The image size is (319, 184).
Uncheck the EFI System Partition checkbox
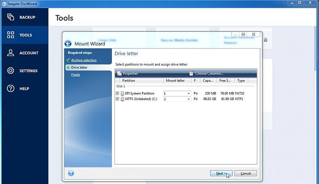pos(117,93)
